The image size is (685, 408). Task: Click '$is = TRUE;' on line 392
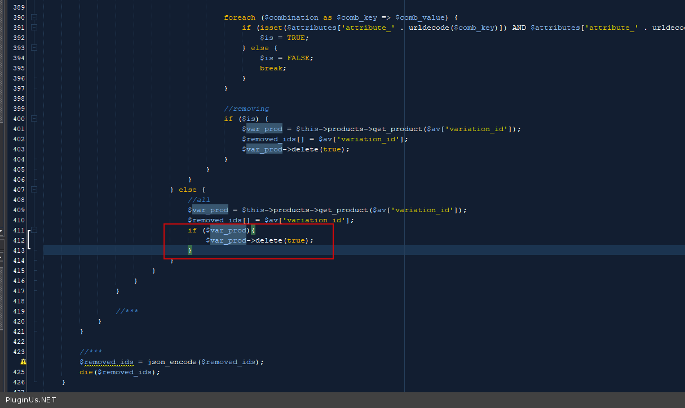284,38
